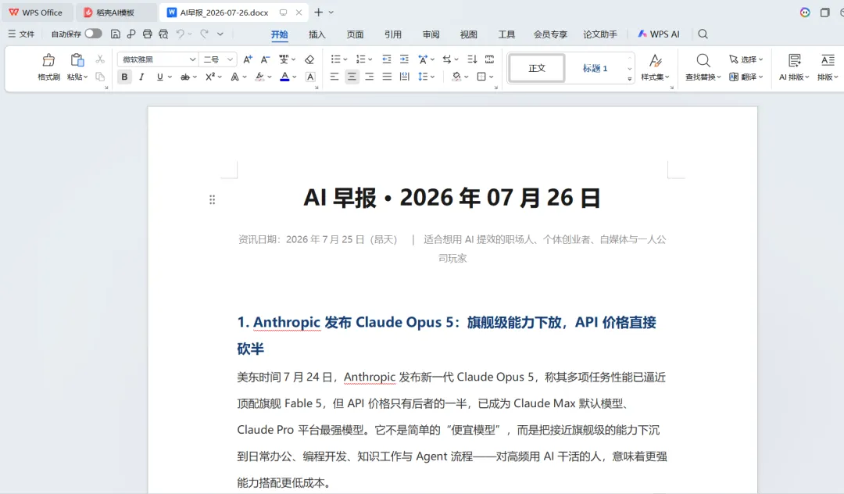844x494 pixels.
Task: Switch to the 页面 ribbon tab
Action: pos(356,34)
